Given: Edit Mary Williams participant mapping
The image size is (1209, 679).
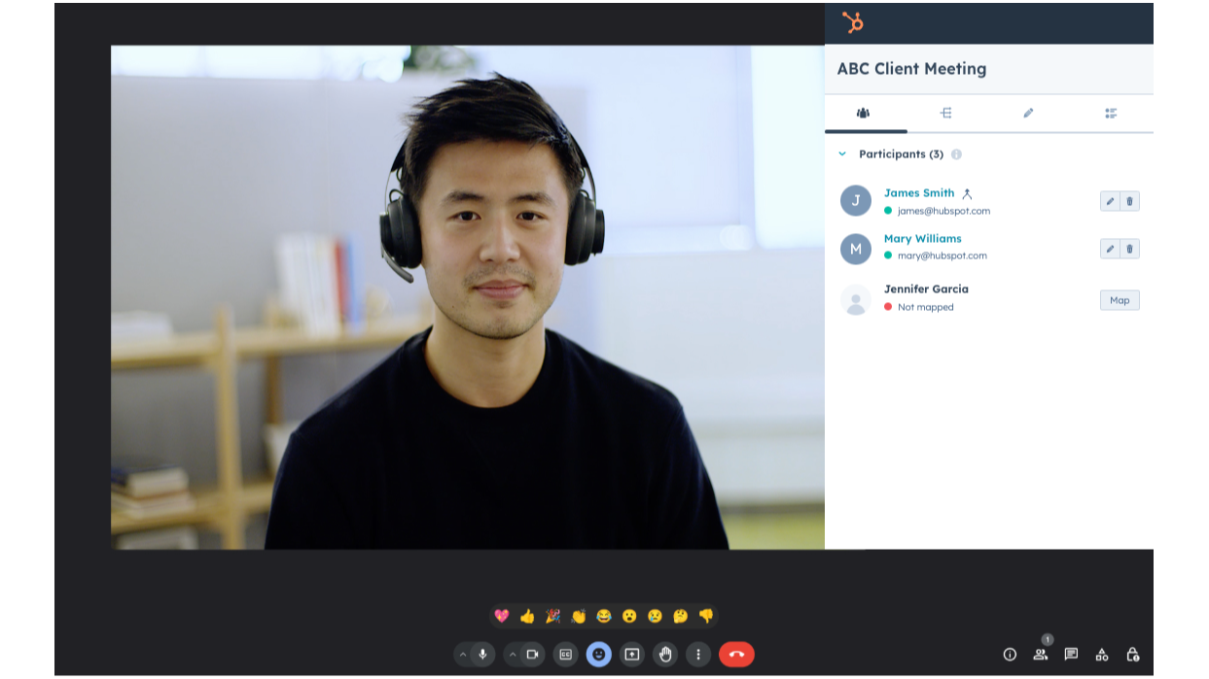Looking at the screenshot, I should point(1110,249).
